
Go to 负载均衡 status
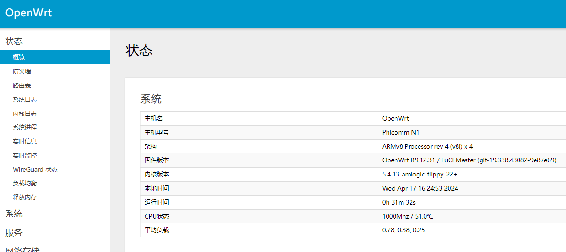pos(25,183)
